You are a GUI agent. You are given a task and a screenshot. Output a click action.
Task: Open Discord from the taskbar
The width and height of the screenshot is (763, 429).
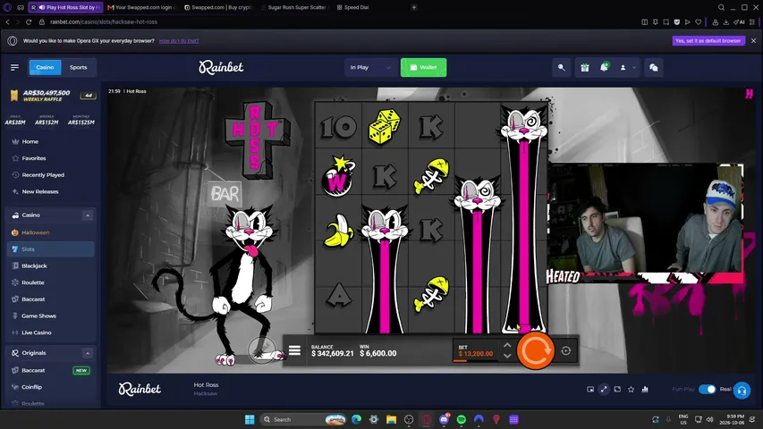pyautogui.click(x=444, y=419)
